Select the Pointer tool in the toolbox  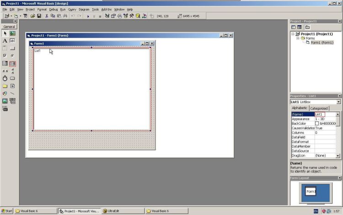[5, 33]
